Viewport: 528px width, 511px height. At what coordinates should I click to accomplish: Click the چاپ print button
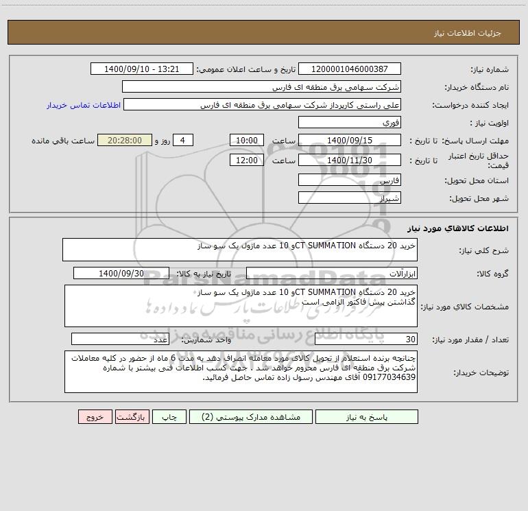[x=169, y=416]
